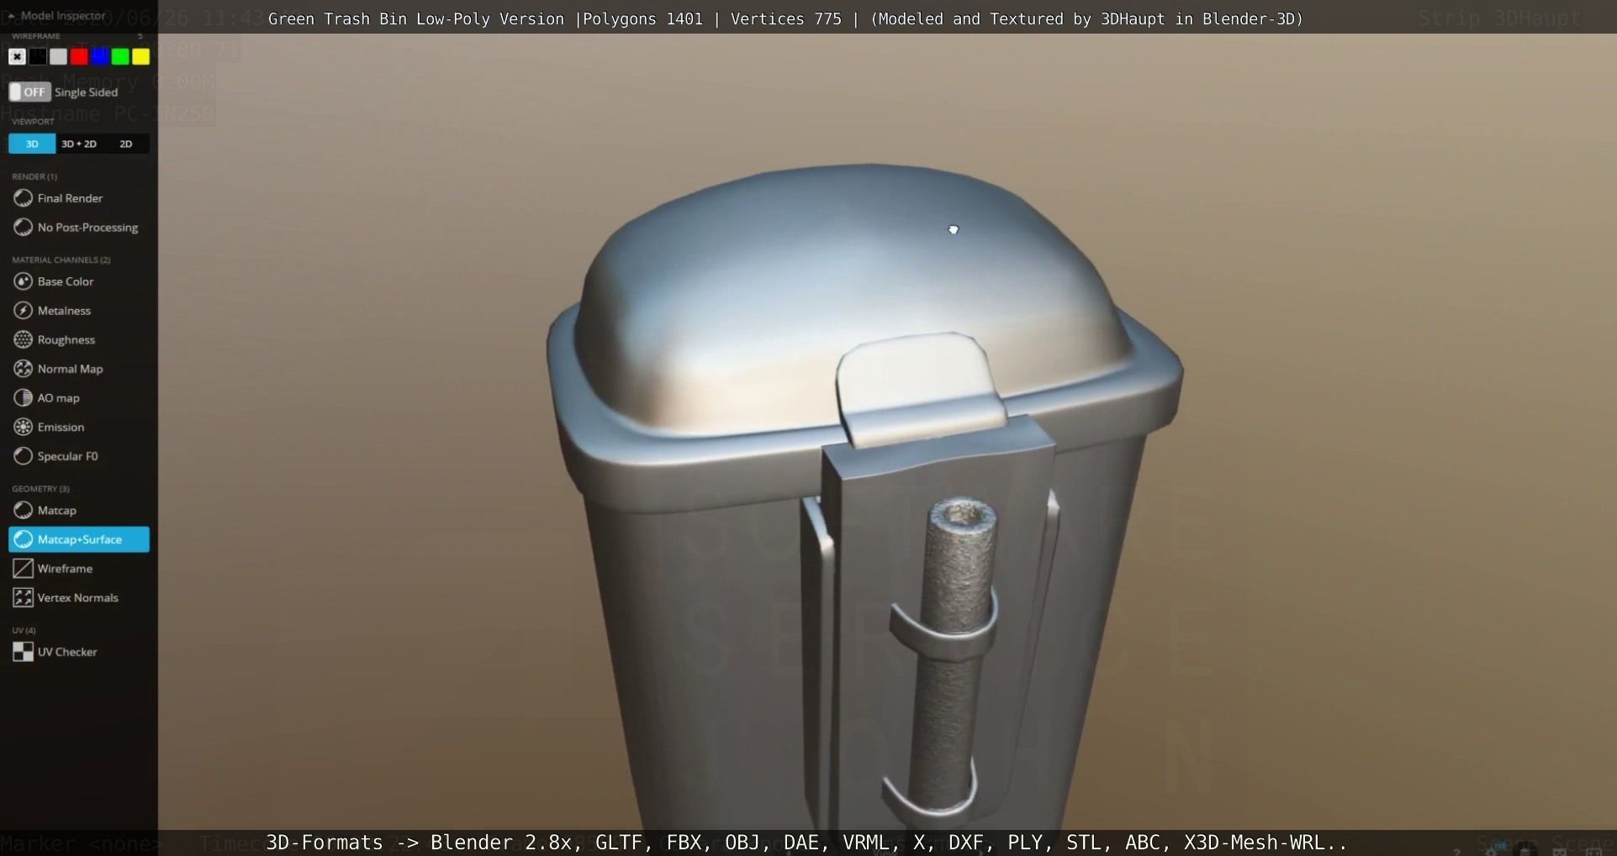
Task: Select the Final Render label
Action: coord(70,198)
